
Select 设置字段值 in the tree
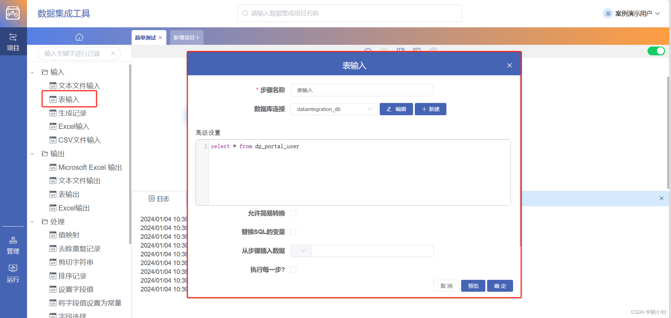(72, 289)
